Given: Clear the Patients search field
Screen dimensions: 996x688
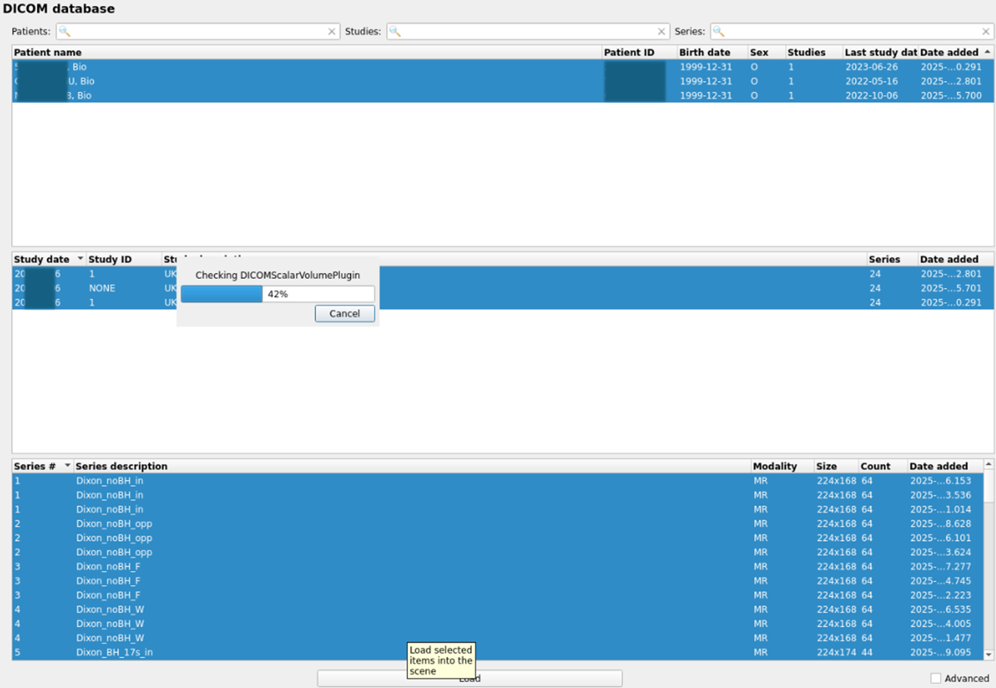Looking at the screenshot, I should 332,32.
